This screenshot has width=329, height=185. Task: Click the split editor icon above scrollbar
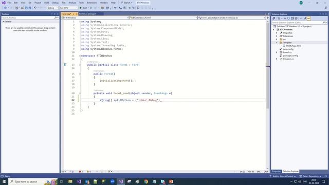pyautogui.click(x=268, y=18)
